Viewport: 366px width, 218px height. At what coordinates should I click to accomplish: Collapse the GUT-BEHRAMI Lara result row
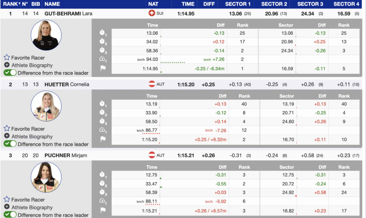click(67, 13)
